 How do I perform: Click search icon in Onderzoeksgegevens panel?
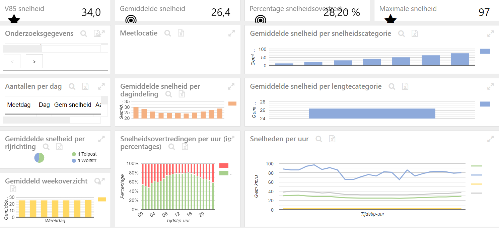tap(84, 33)
